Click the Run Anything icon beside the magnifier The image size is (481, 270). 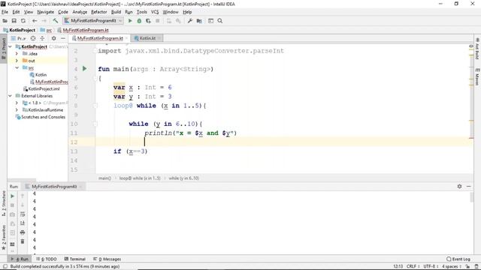click(210, 21)
